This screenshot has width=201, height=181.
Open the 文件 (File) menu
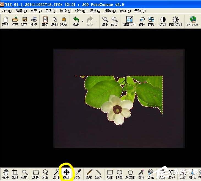coord(6,11)
